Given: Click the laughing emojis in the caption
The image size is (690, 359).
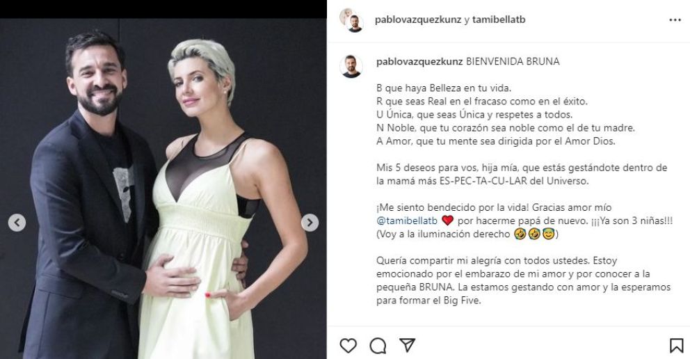Looking at the screenshot, I should [x=527, y=234].
